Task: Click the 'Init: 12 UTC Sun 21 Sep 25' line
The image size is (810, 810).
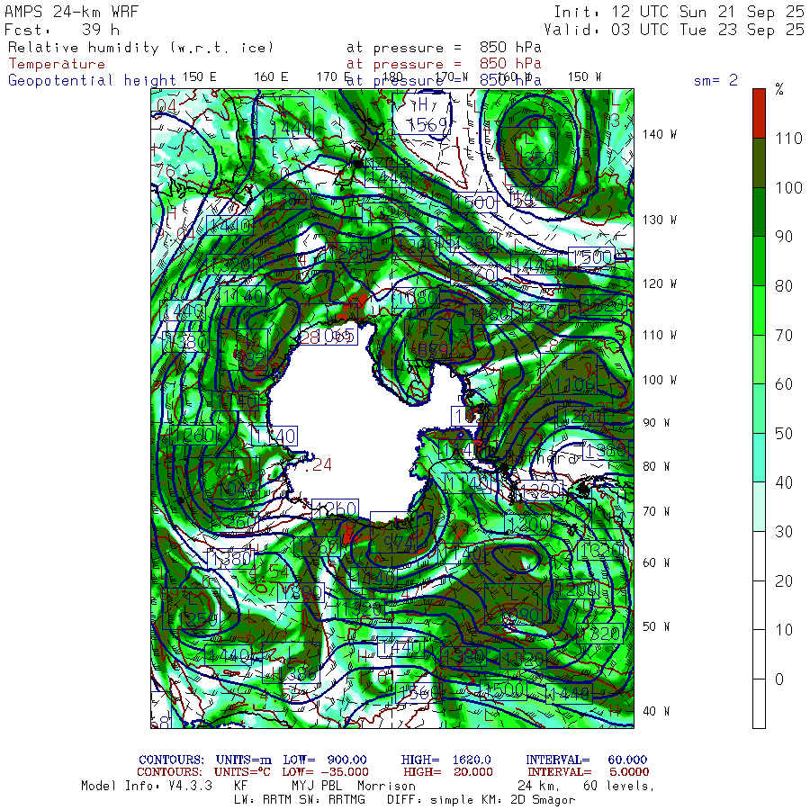Action: click(679, 12)
